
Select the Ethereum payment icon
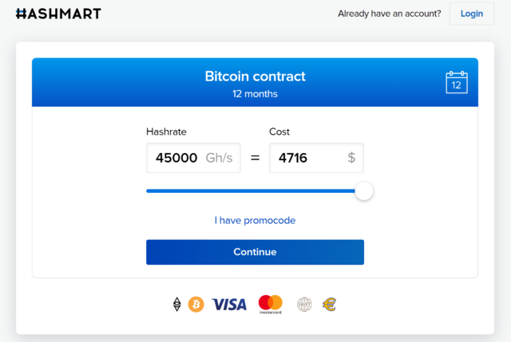click(x=177, y=305)
